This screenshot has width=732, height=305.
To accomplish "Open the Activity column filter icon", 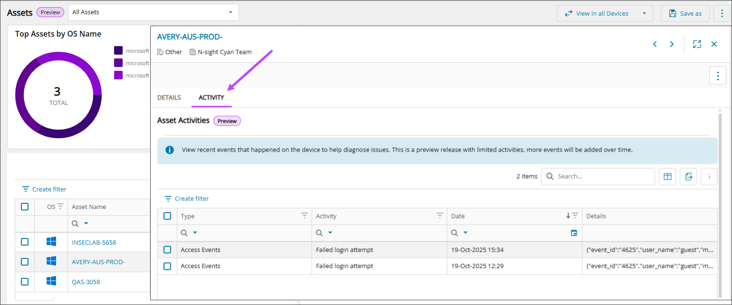I will [x=440, y=216].
